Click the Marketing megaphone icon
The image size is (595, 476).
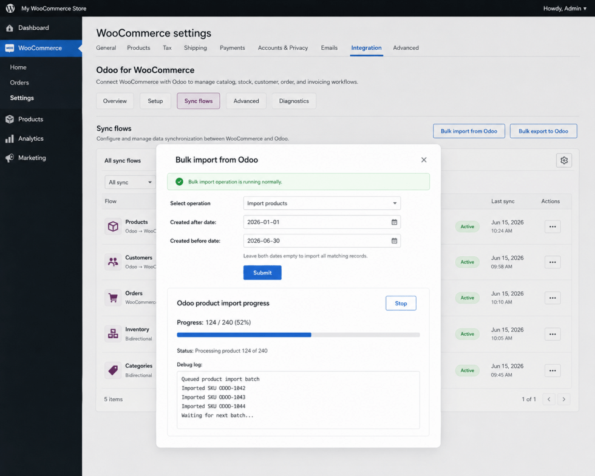(x=10, y=158)
